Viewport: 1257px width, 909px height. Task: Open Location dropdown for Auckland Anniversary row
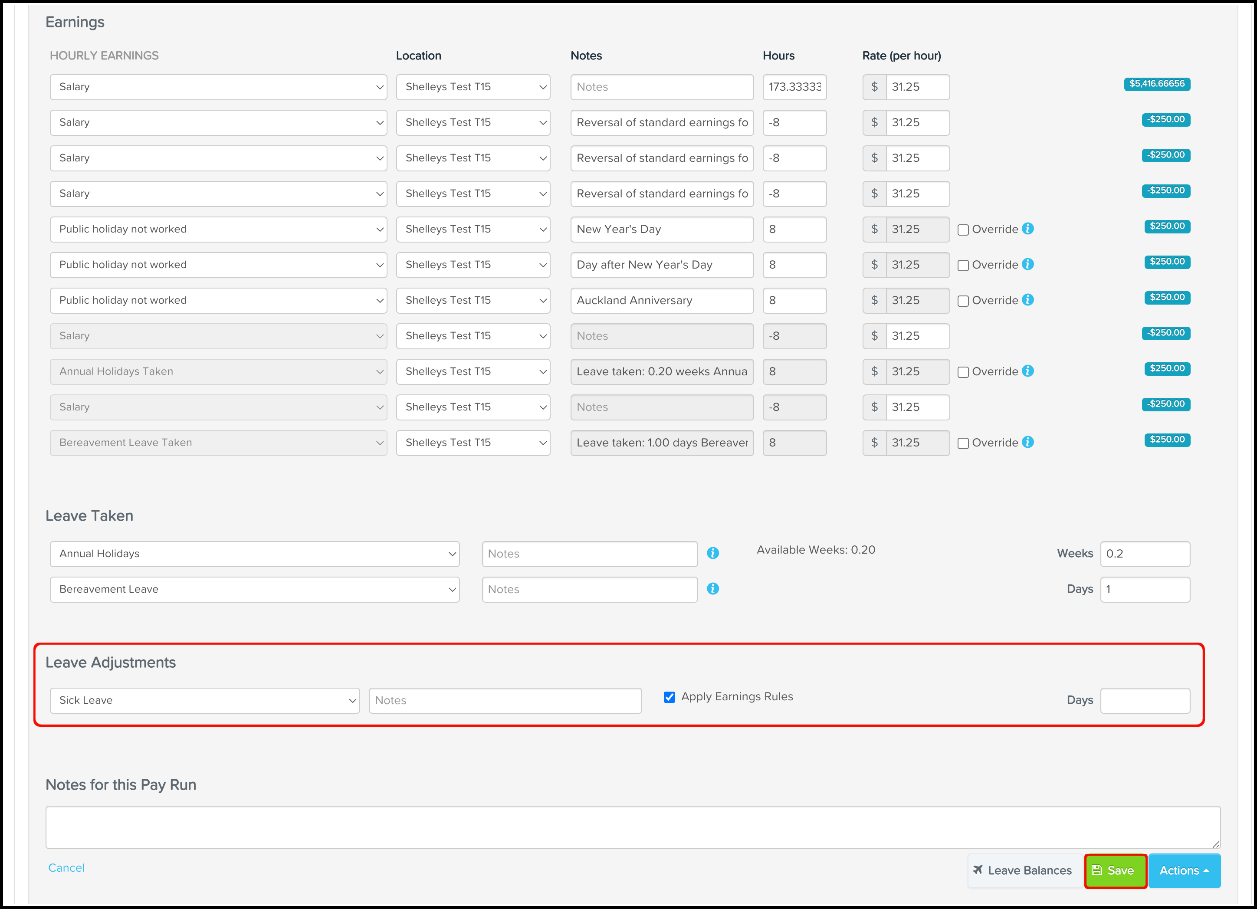click(x=473, y=300)
